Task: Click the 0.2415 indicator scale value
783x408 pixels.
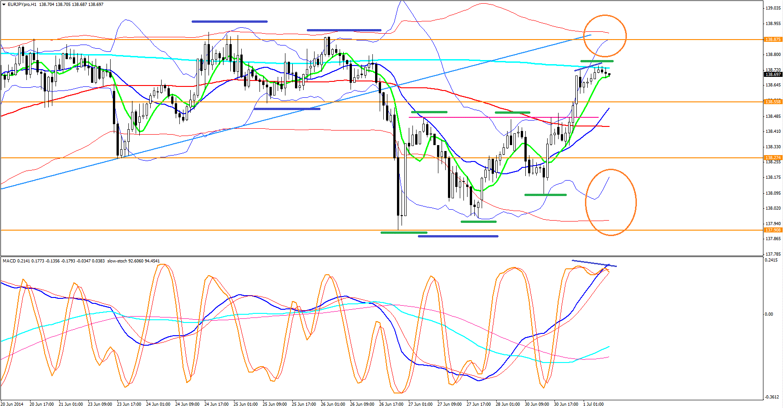Action: 772,260
